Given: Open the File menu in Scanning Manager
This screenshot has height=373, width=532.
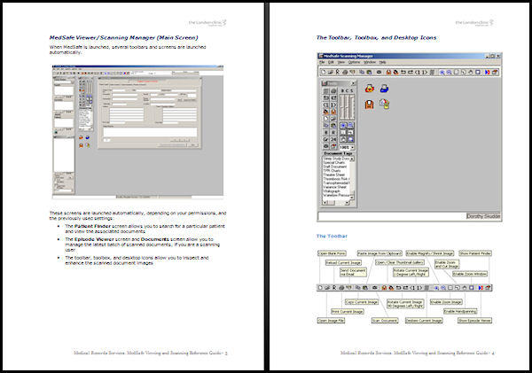Looking at the screenshot, I should click(322, 62).
